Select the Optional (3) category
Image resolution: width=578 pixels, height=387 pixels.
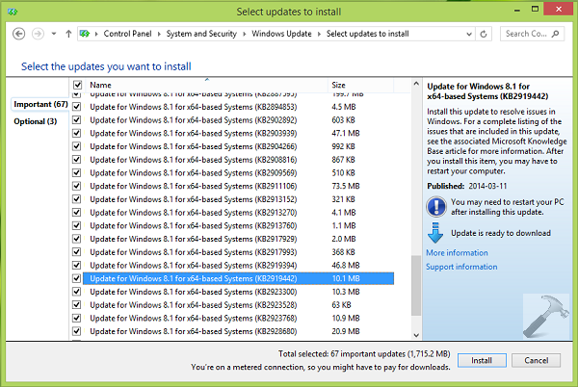click(36, 121)
